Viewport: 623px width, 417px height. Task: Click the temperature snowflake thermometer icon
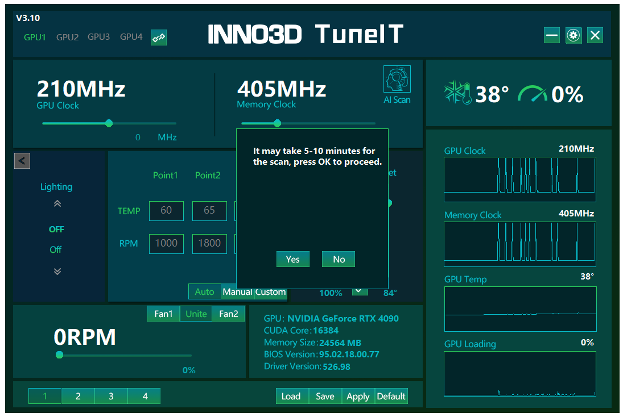coord(457,93)
